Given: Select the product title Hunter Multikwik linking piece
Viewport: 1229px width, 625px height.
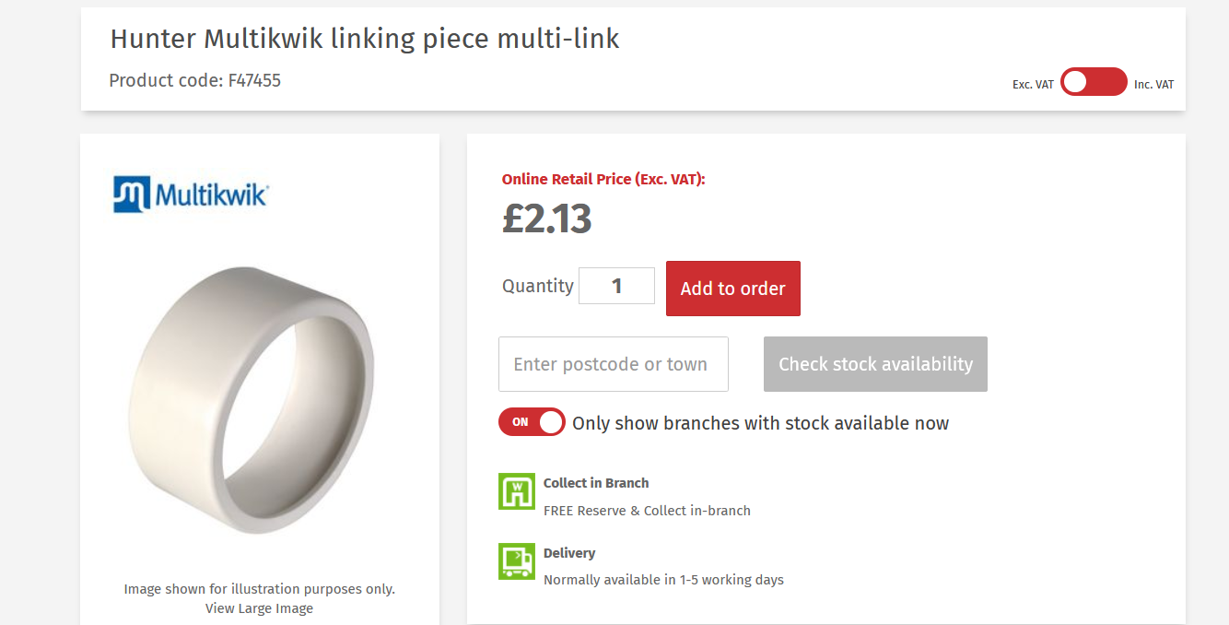Looking at the screenshot, I should click(x=365, y=39).
